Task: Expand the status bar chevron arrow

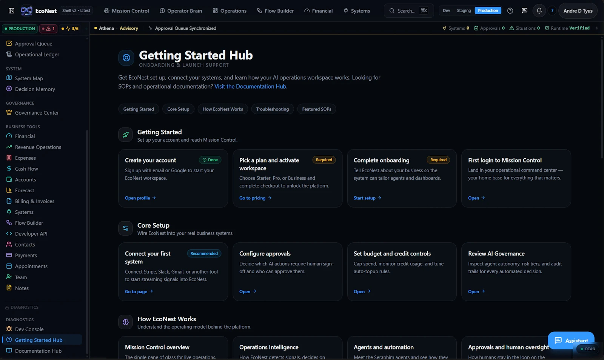Action: coord(596,28)
